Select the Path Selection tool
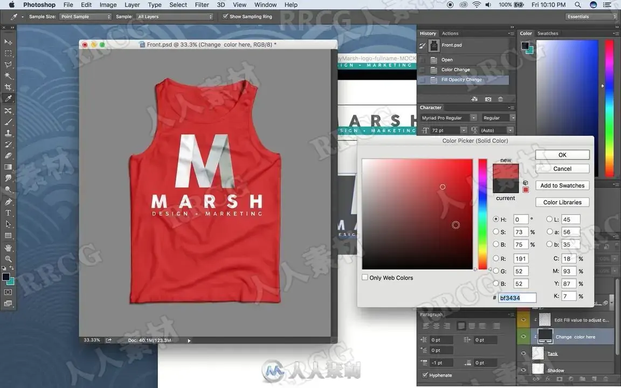Image resolution: width=621 pixels, height=388 pixels. [8, 224]
